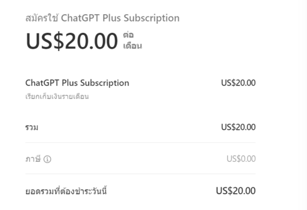Click the word Subscription in the top heading

click(152, 18)
